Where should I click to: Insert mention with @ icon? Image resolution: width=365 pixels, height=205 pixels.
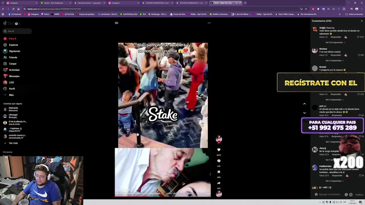click(346, 195)
